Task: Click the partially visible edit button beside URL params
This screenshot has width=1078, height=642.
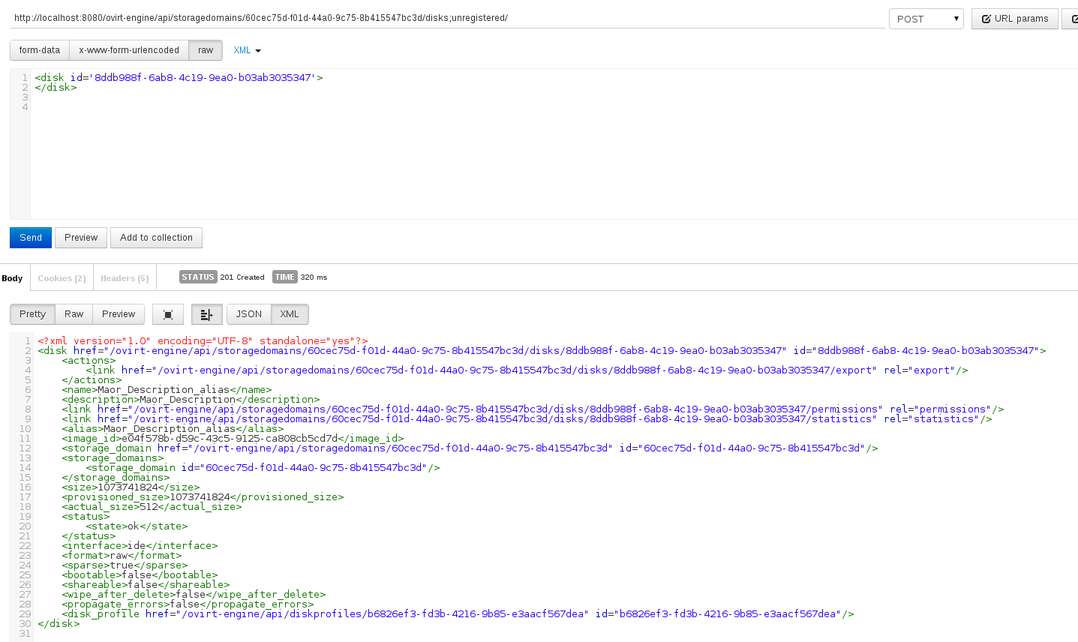Action: [x=1070, y=19]
